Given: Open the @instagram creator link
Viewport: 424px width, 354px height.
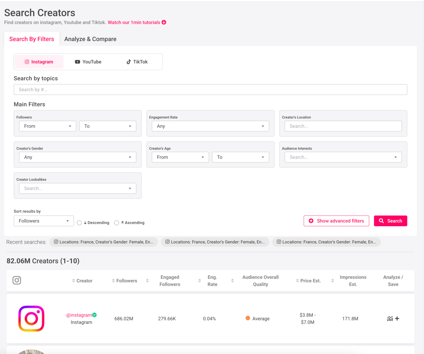Looking at the screenshot, I should tap(79, 315).
